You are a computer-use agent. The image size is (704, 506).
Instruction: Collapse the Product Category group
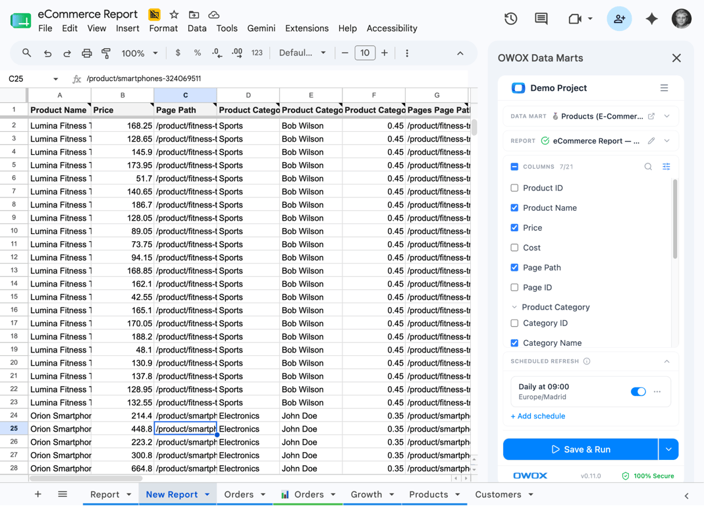(514, 308)
